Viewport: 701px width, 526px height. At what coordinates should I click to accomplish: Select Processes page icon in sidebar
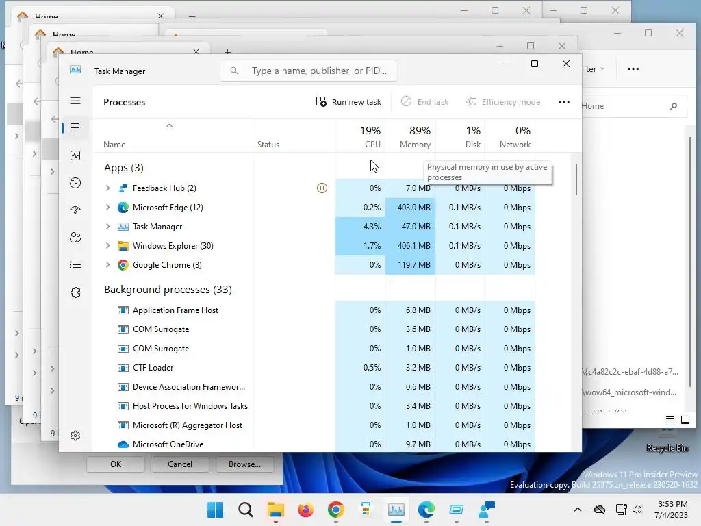pyautogui.click(x=75, y=128)
